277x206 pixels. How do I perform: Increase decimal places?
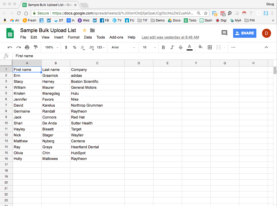tap(91, 47)
